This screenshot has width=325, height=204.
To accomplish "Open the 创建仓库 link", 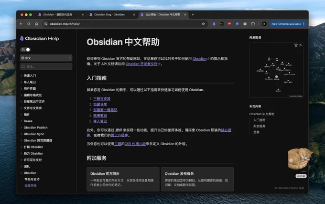I will (x=100, y=104).
